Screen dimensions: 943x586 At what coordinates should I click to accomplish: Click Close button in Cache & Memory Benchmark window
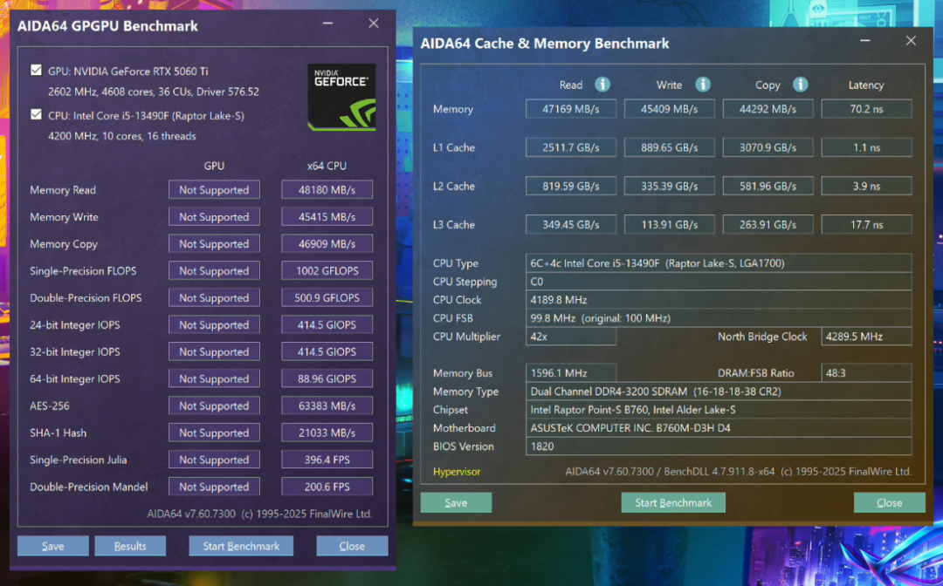pos(889,502)
